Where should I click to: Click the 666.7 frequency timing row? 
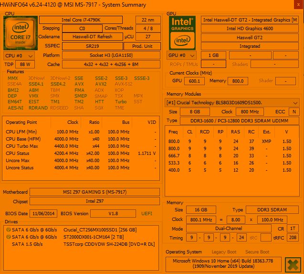232,156
